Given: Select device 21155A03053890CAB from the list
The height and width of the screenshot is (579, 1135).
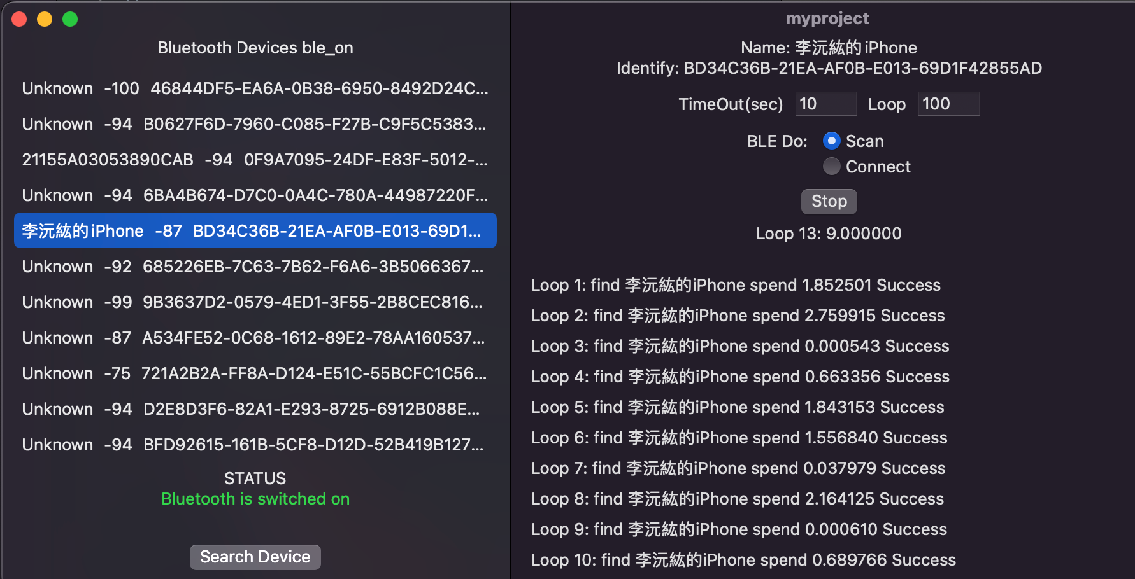Looking at the screenshot, I should click(255, 160).
